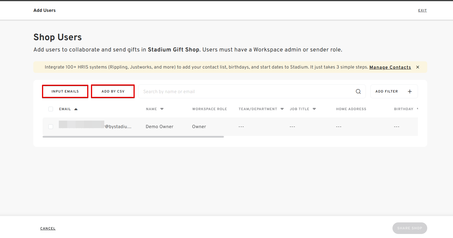This screenshot has width=453, height=238.
Task: Click the plus icon beside Add Filter
Action: 410,91
